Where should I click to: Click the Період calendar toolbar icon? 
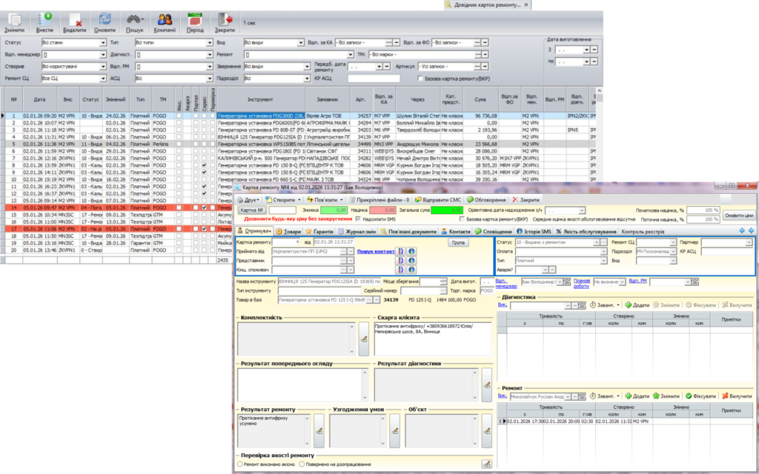click(x=195, y=23)
